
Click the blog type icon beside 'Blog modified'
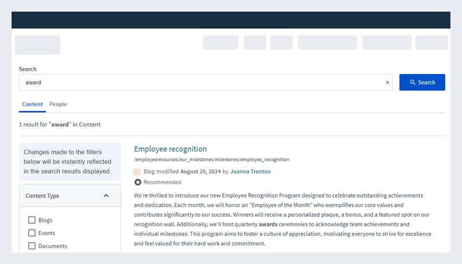pyautogui.click(x=137, y=172)
